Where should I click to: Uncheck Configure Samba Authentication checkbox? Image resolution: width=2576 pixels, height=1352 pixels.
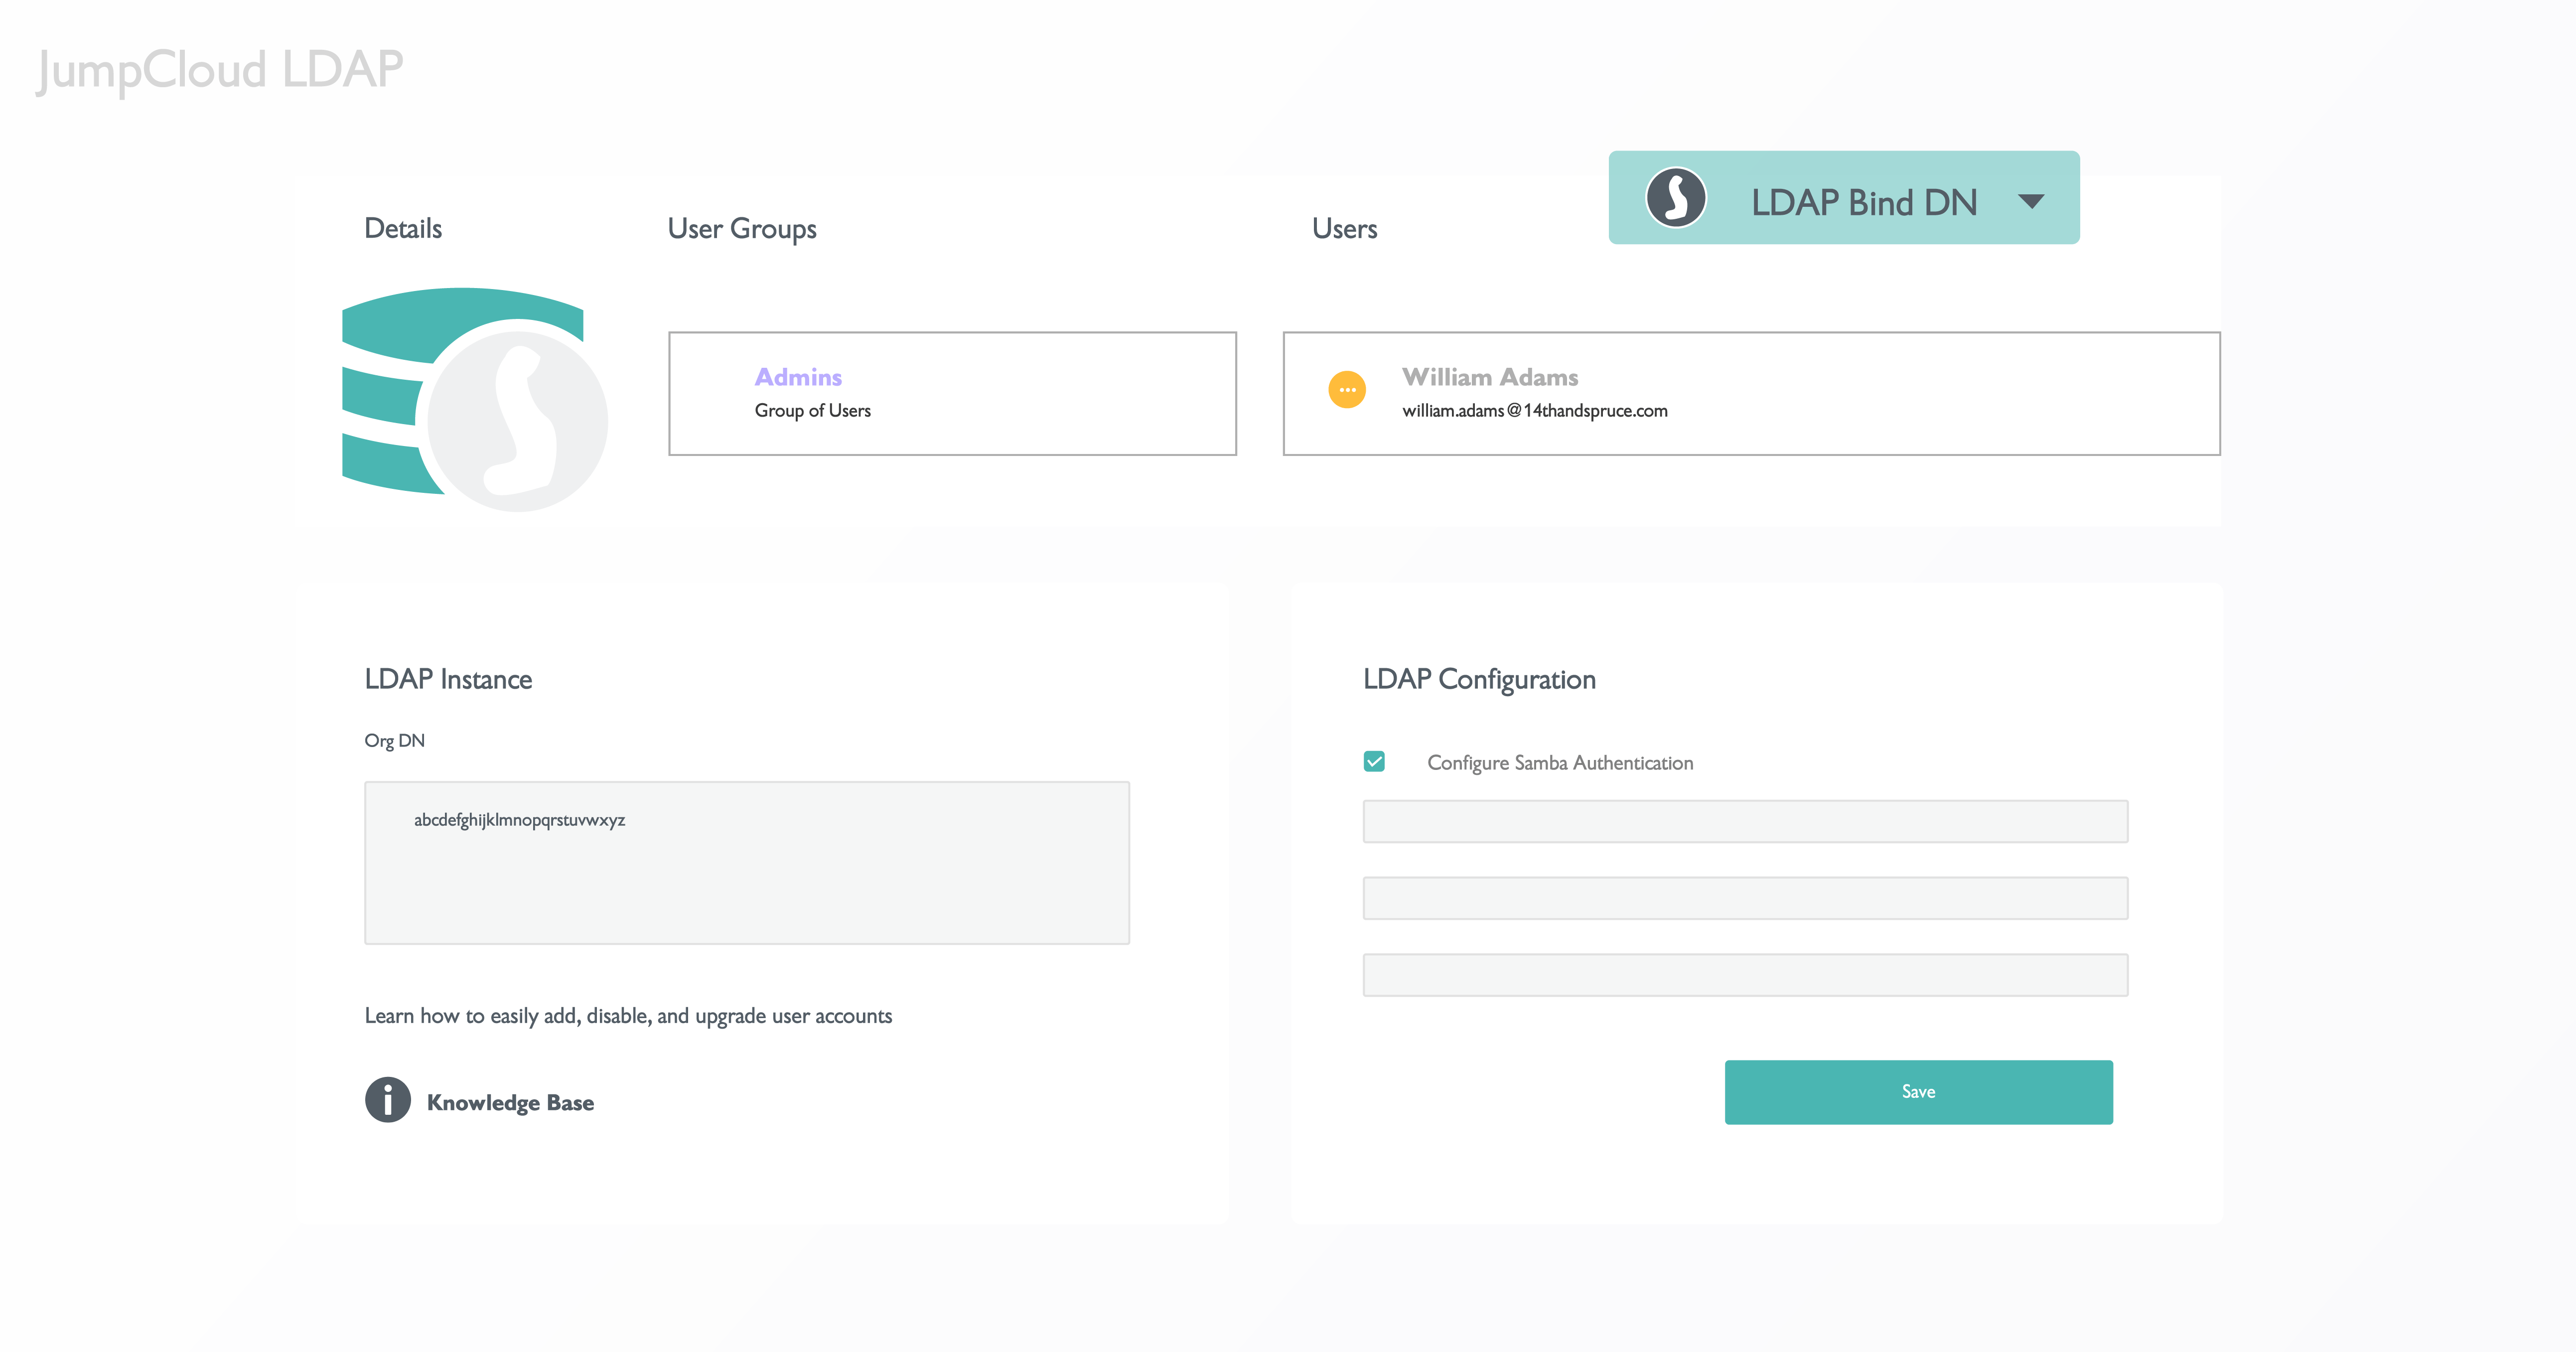(x=1375, y=762)
